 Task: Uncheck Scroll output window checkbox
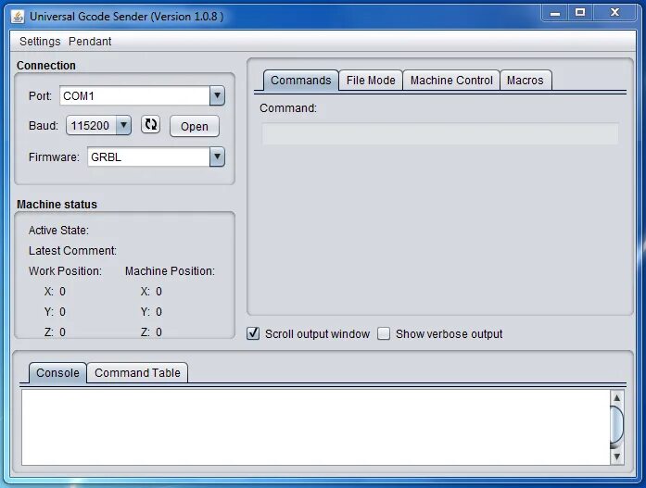[x=253, y=333]
